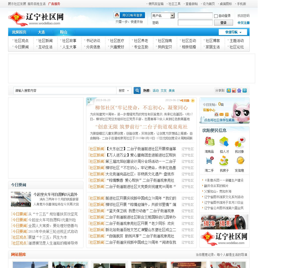302x268 pixels.
Task: Open the 搜索 type dropdown in search bar
Action: coord(124,91)
